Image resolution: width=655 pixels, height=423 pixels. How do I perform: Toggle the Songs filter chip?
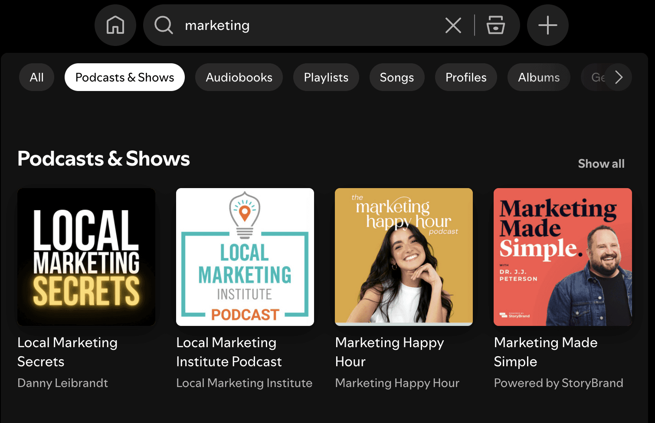(396, 77)
